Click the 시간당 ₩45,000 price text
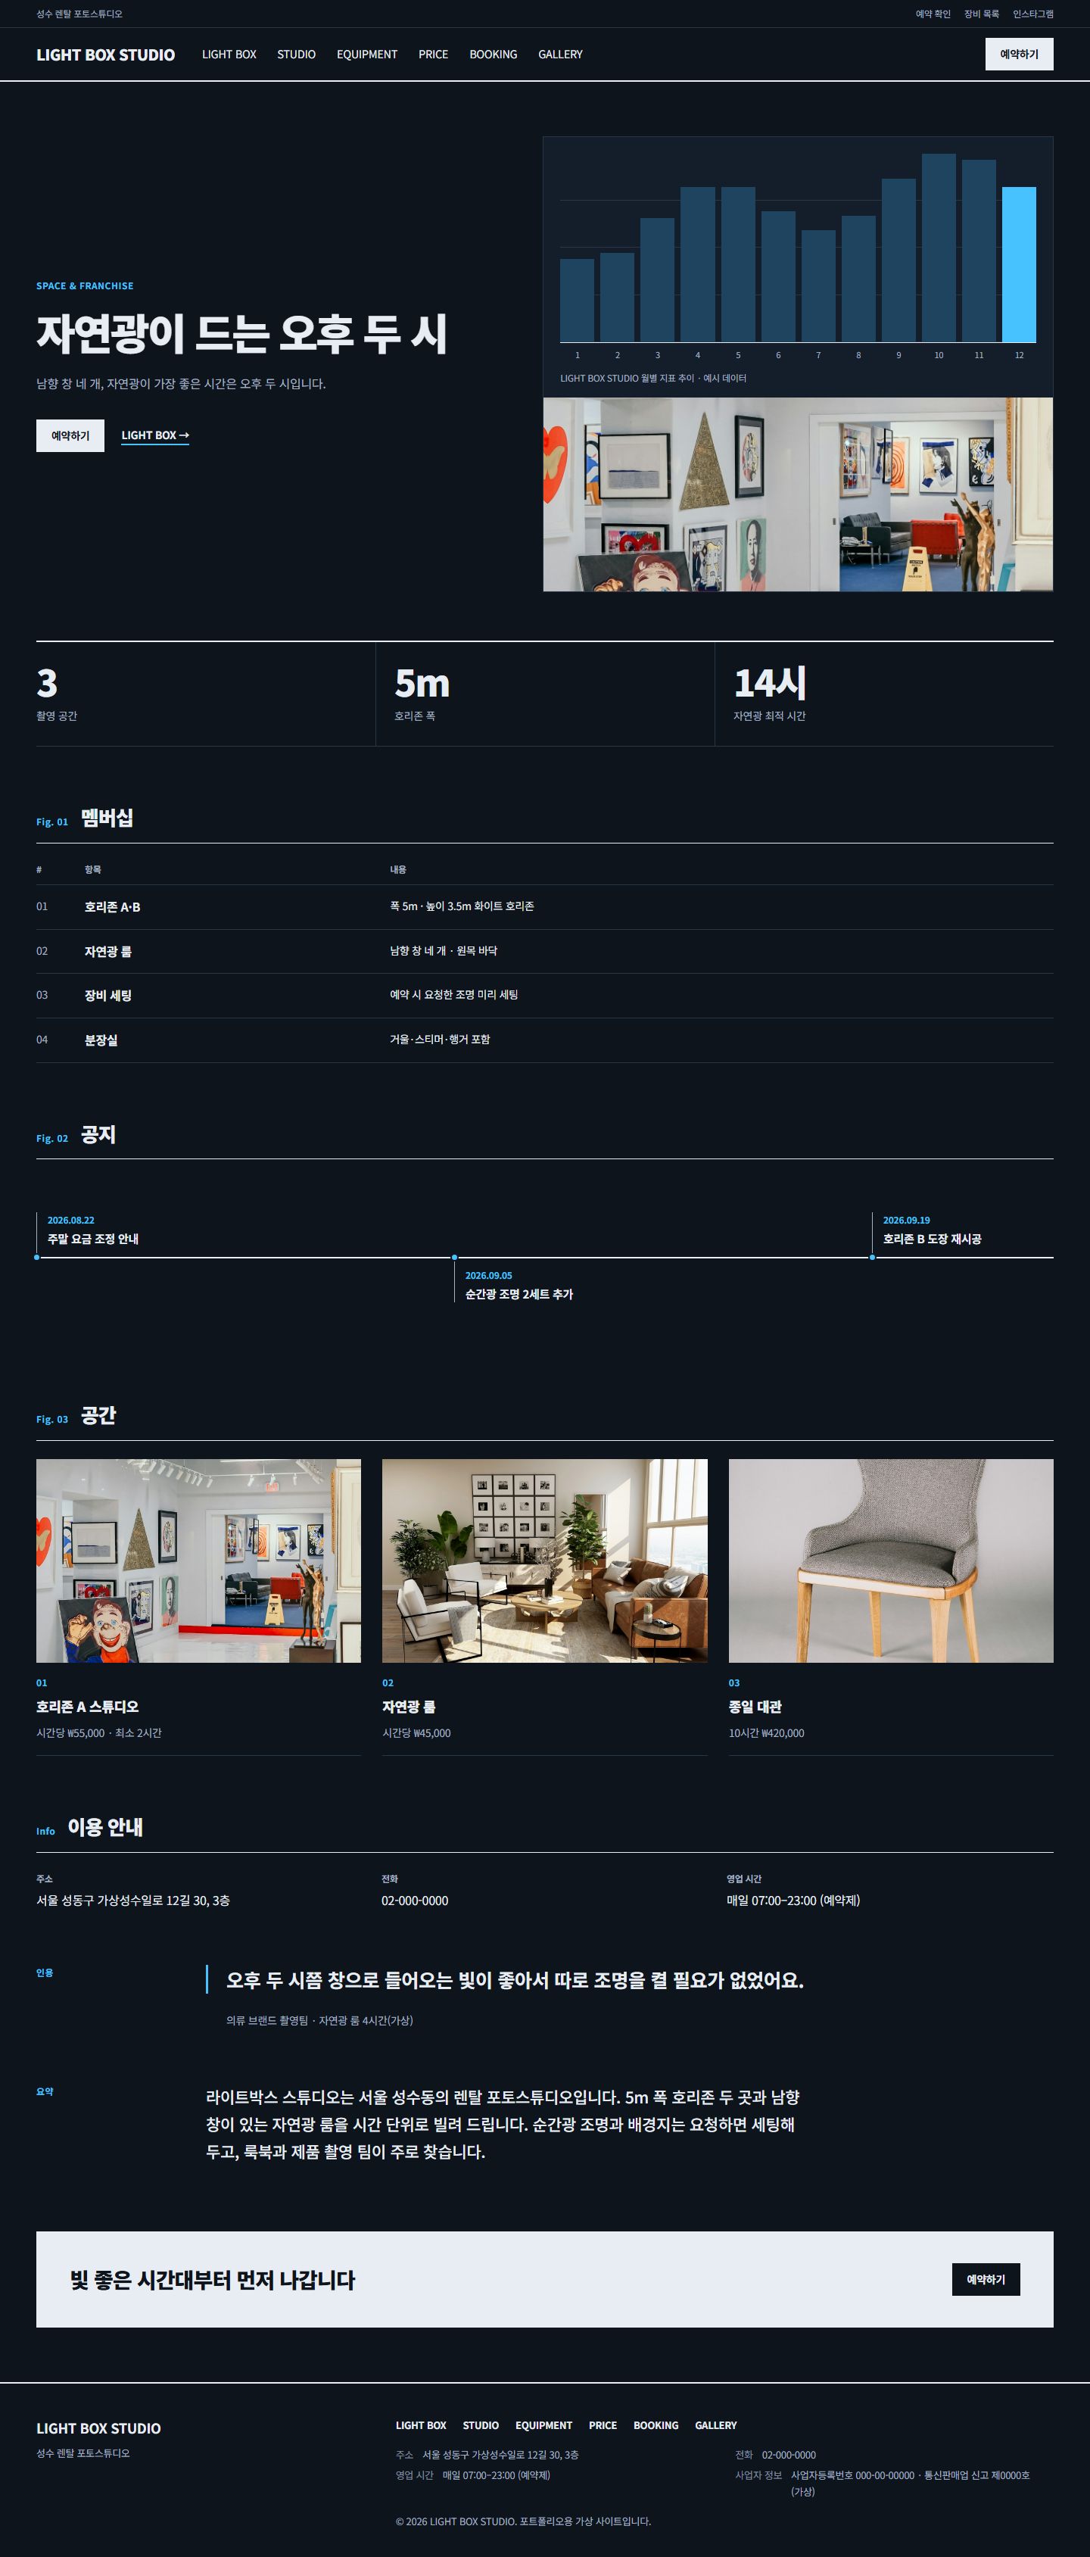The width and height of the screenshot is (1090, 2557). click(416, 1733)
